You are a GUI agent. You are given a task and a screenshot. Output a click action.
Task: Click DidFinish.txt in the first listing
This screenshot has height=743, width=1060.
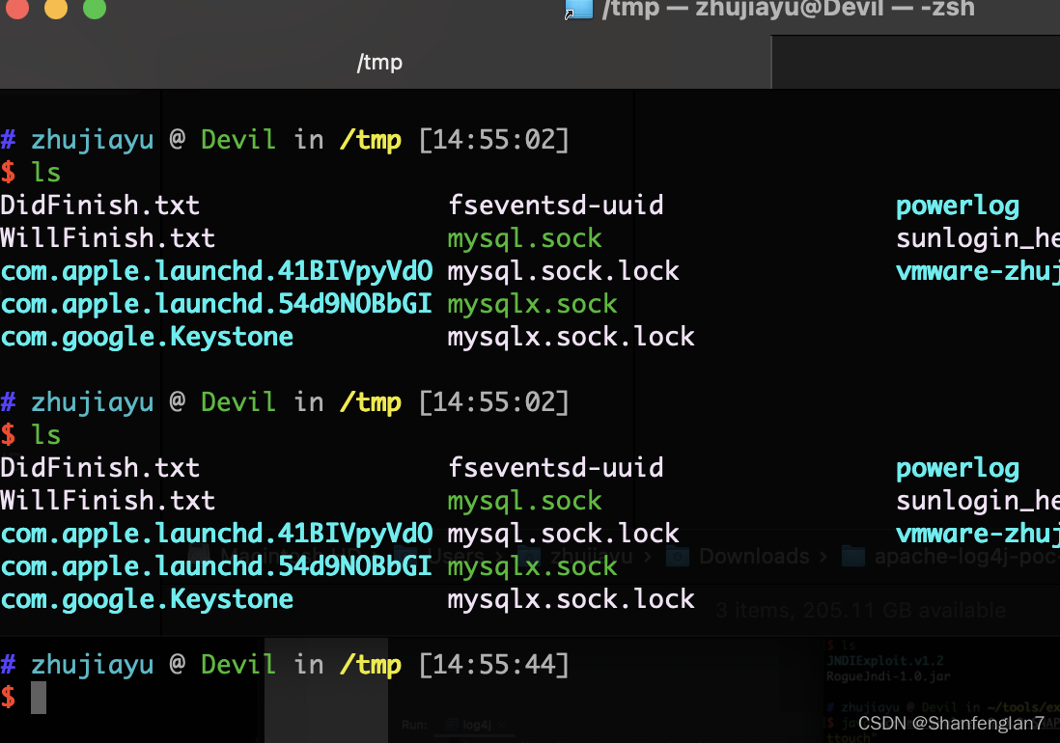[100, 206]
